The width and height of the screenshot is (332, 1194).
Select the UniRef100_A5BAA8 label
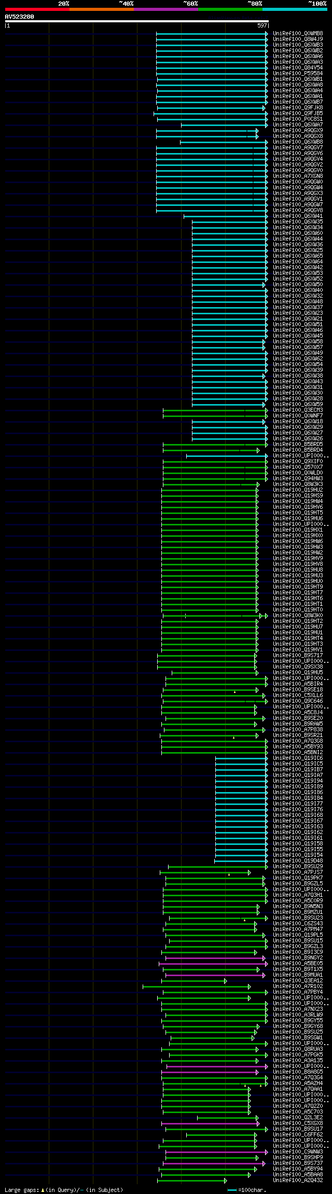tap(298, 1175)
